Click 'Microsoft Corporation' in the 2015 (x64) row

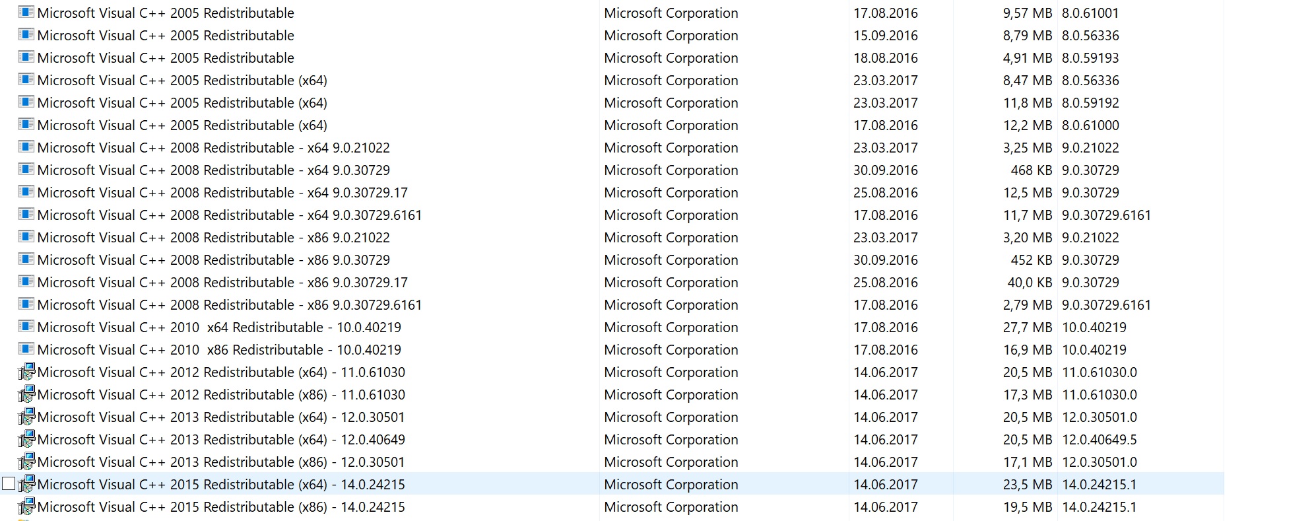tap(671, 485)
